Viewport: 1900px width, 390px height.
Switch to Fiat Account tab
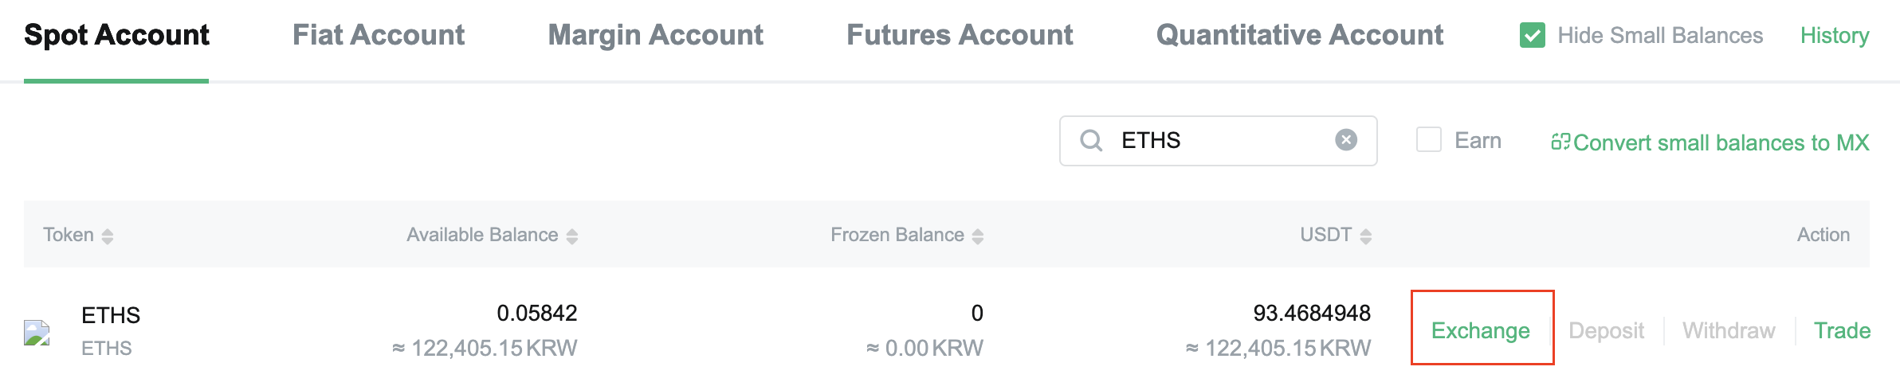(379, 35)
